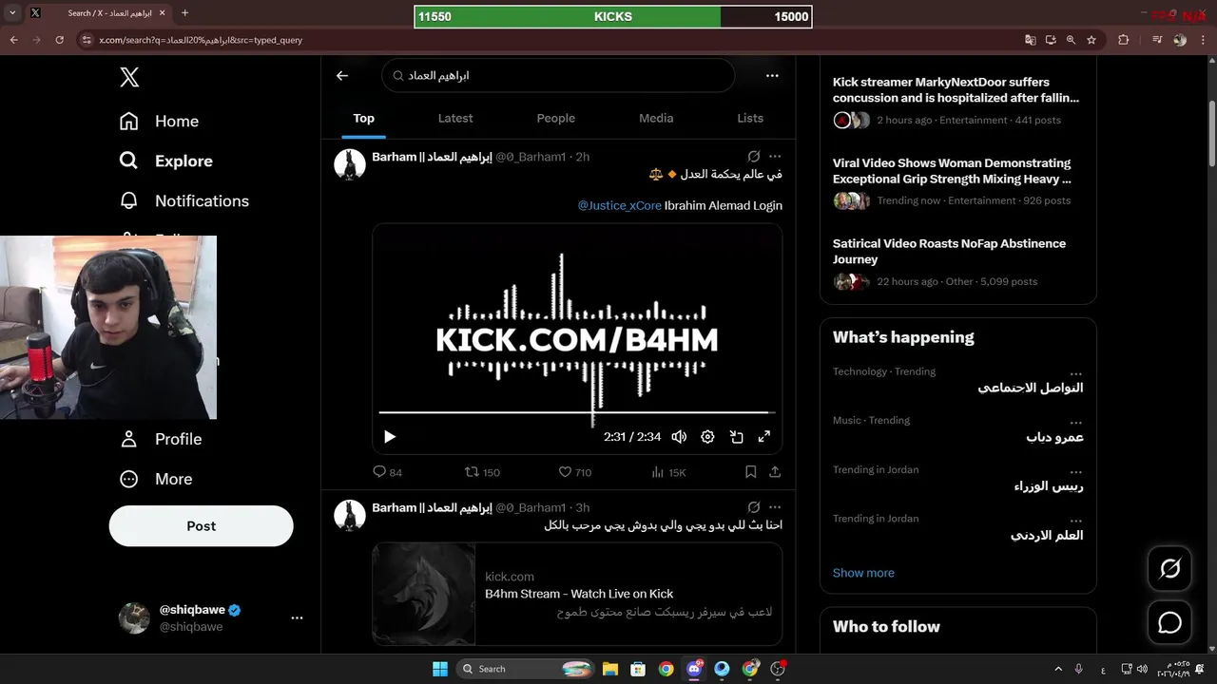
Task: Open the More menu in the sidebar
Action: (155, 479)
